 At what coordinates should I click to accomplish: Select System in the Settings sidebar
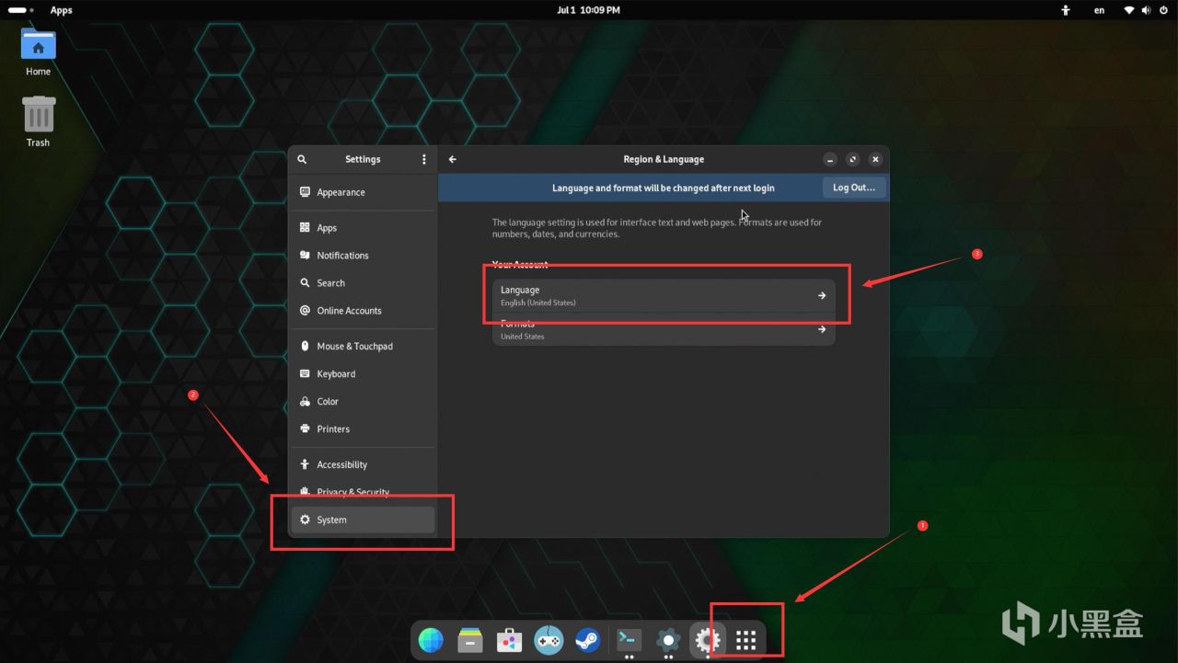363,520
